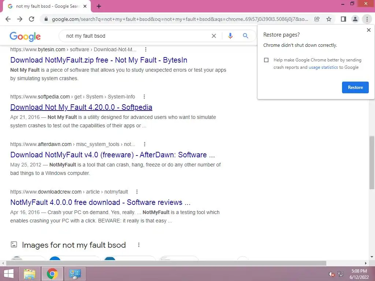Open more options for the bytesin.com result
375x281 pixels.
coord(146,49)
